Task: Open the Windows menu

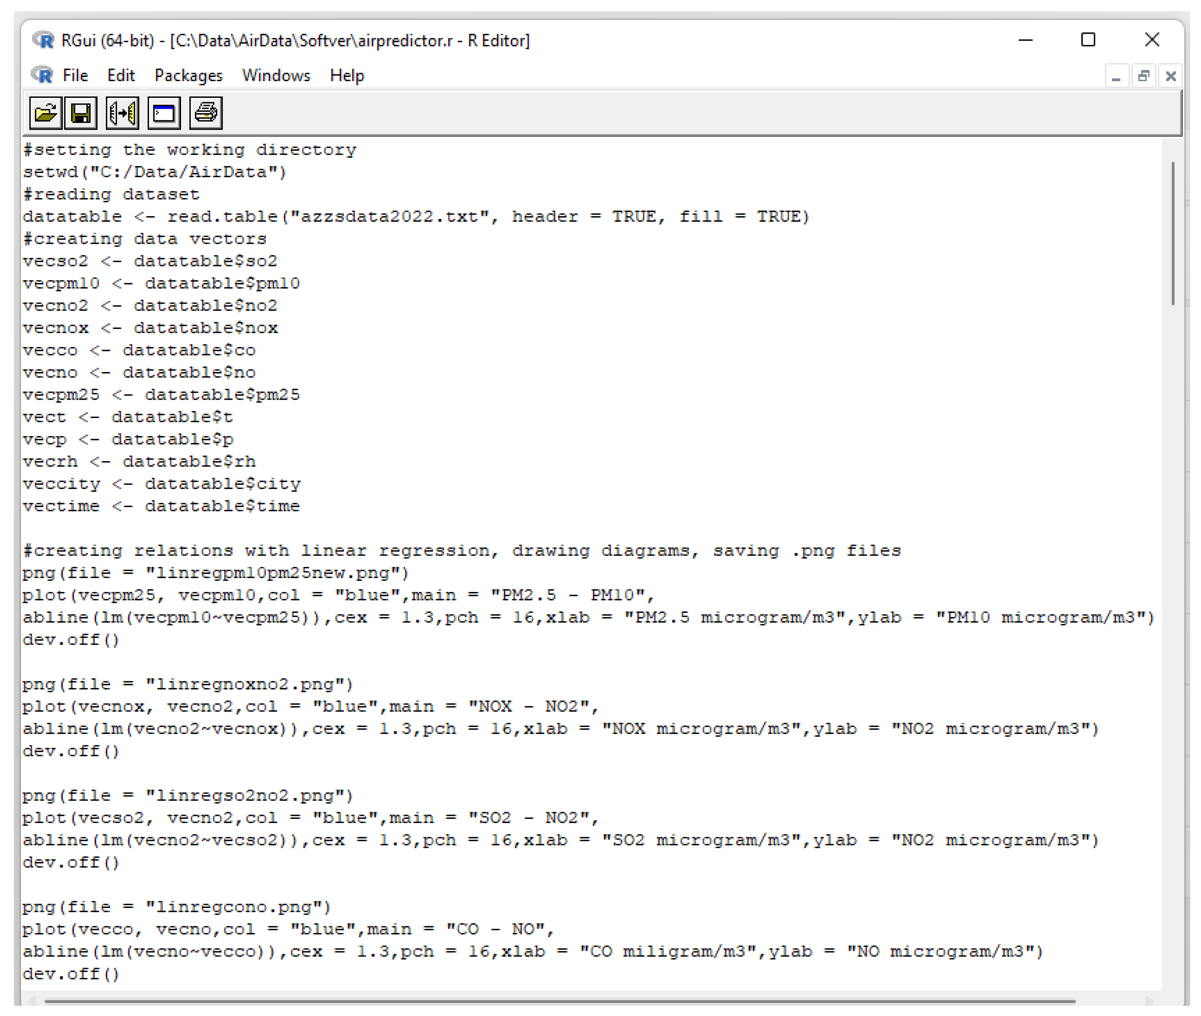Action: (x=276, y=76)
